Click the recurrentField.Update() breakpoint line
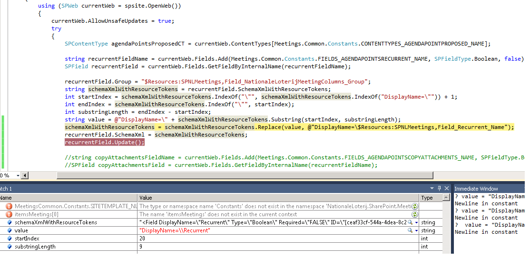This screenshot has height=257, width=530. pos(104,142)
